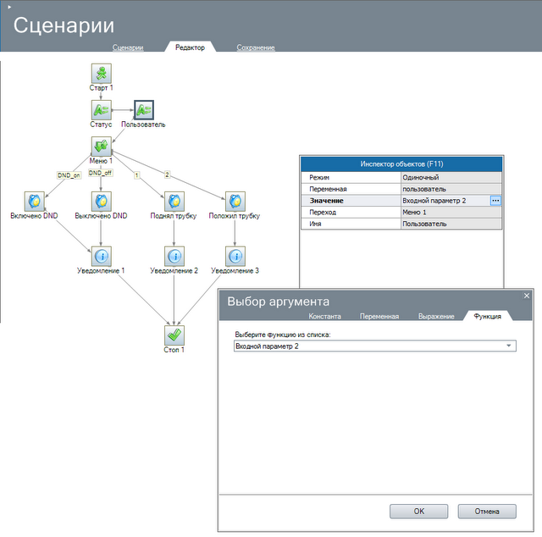Screen dimensions: 542x537
Task: Switch to the Константа tab
Action: (324, 316)
